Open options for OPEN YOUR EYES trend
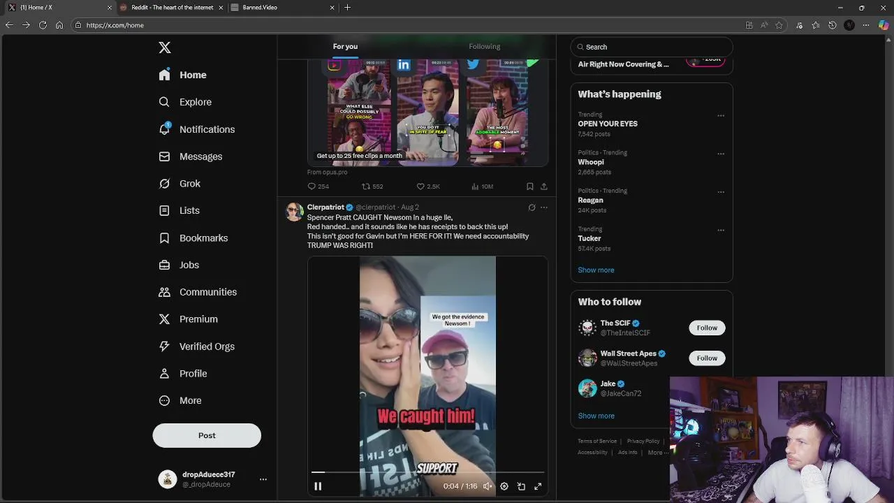Viewport: 894px width, 503px height. [721, 116]
